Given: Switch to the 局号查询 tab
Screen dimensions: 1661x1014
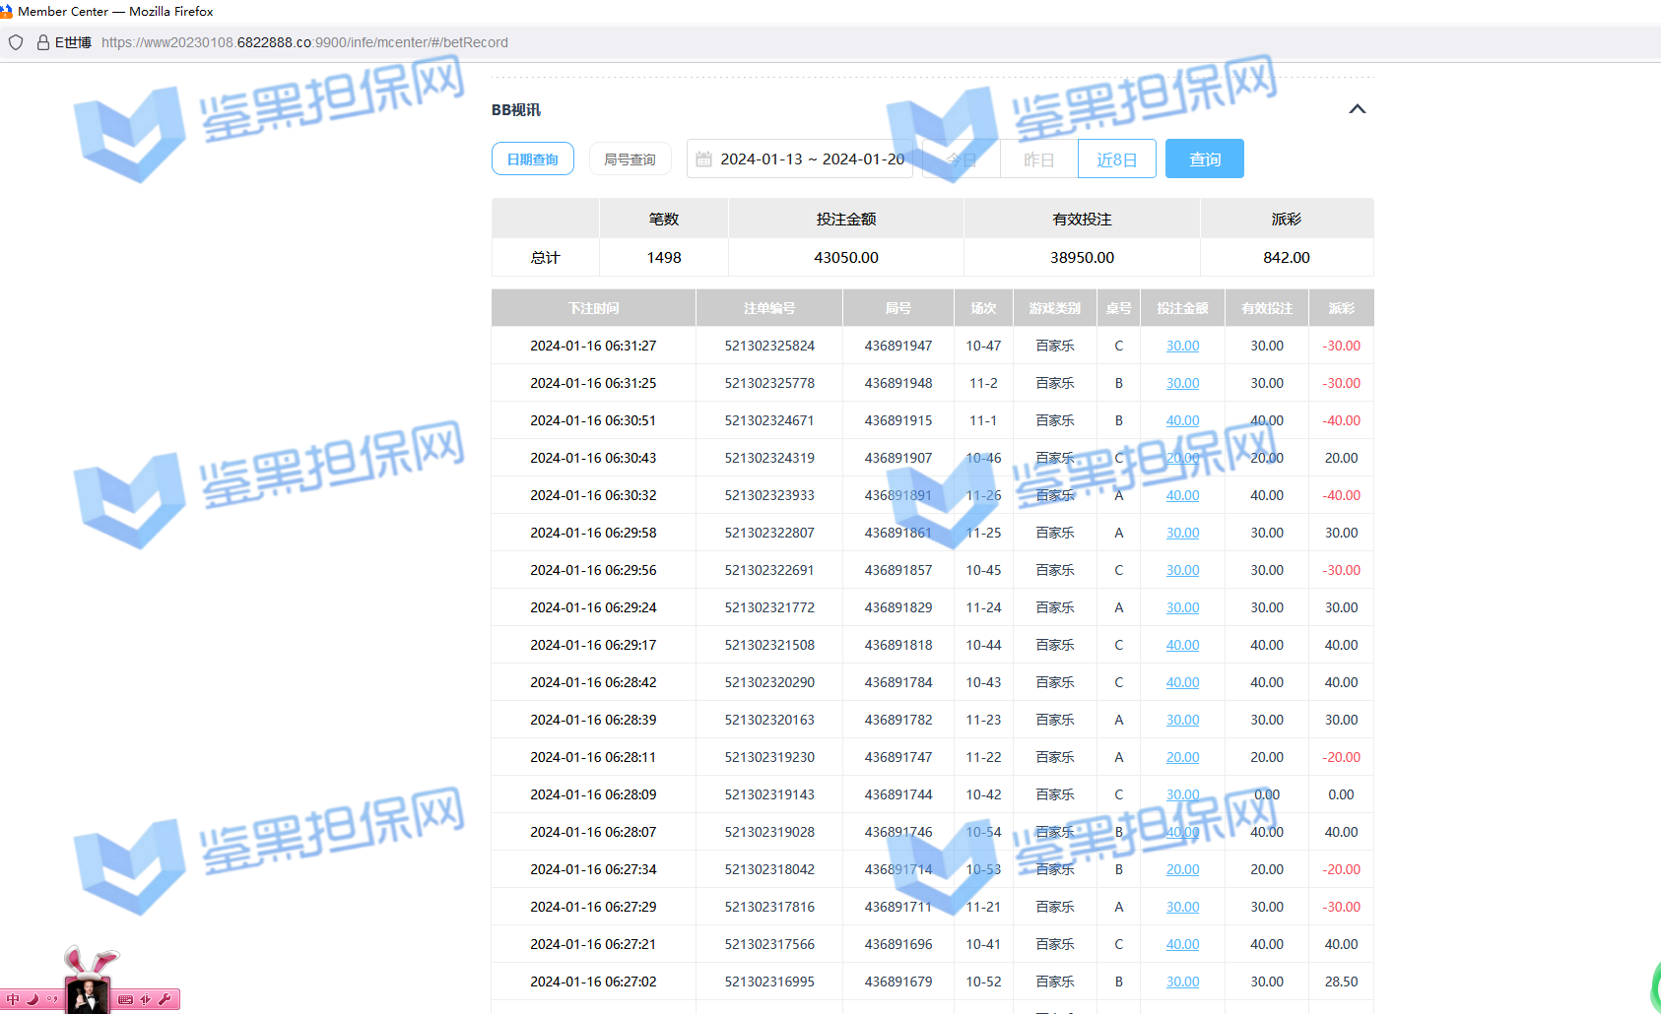Looking at the screenshot, I should click(x=630, y=159).
